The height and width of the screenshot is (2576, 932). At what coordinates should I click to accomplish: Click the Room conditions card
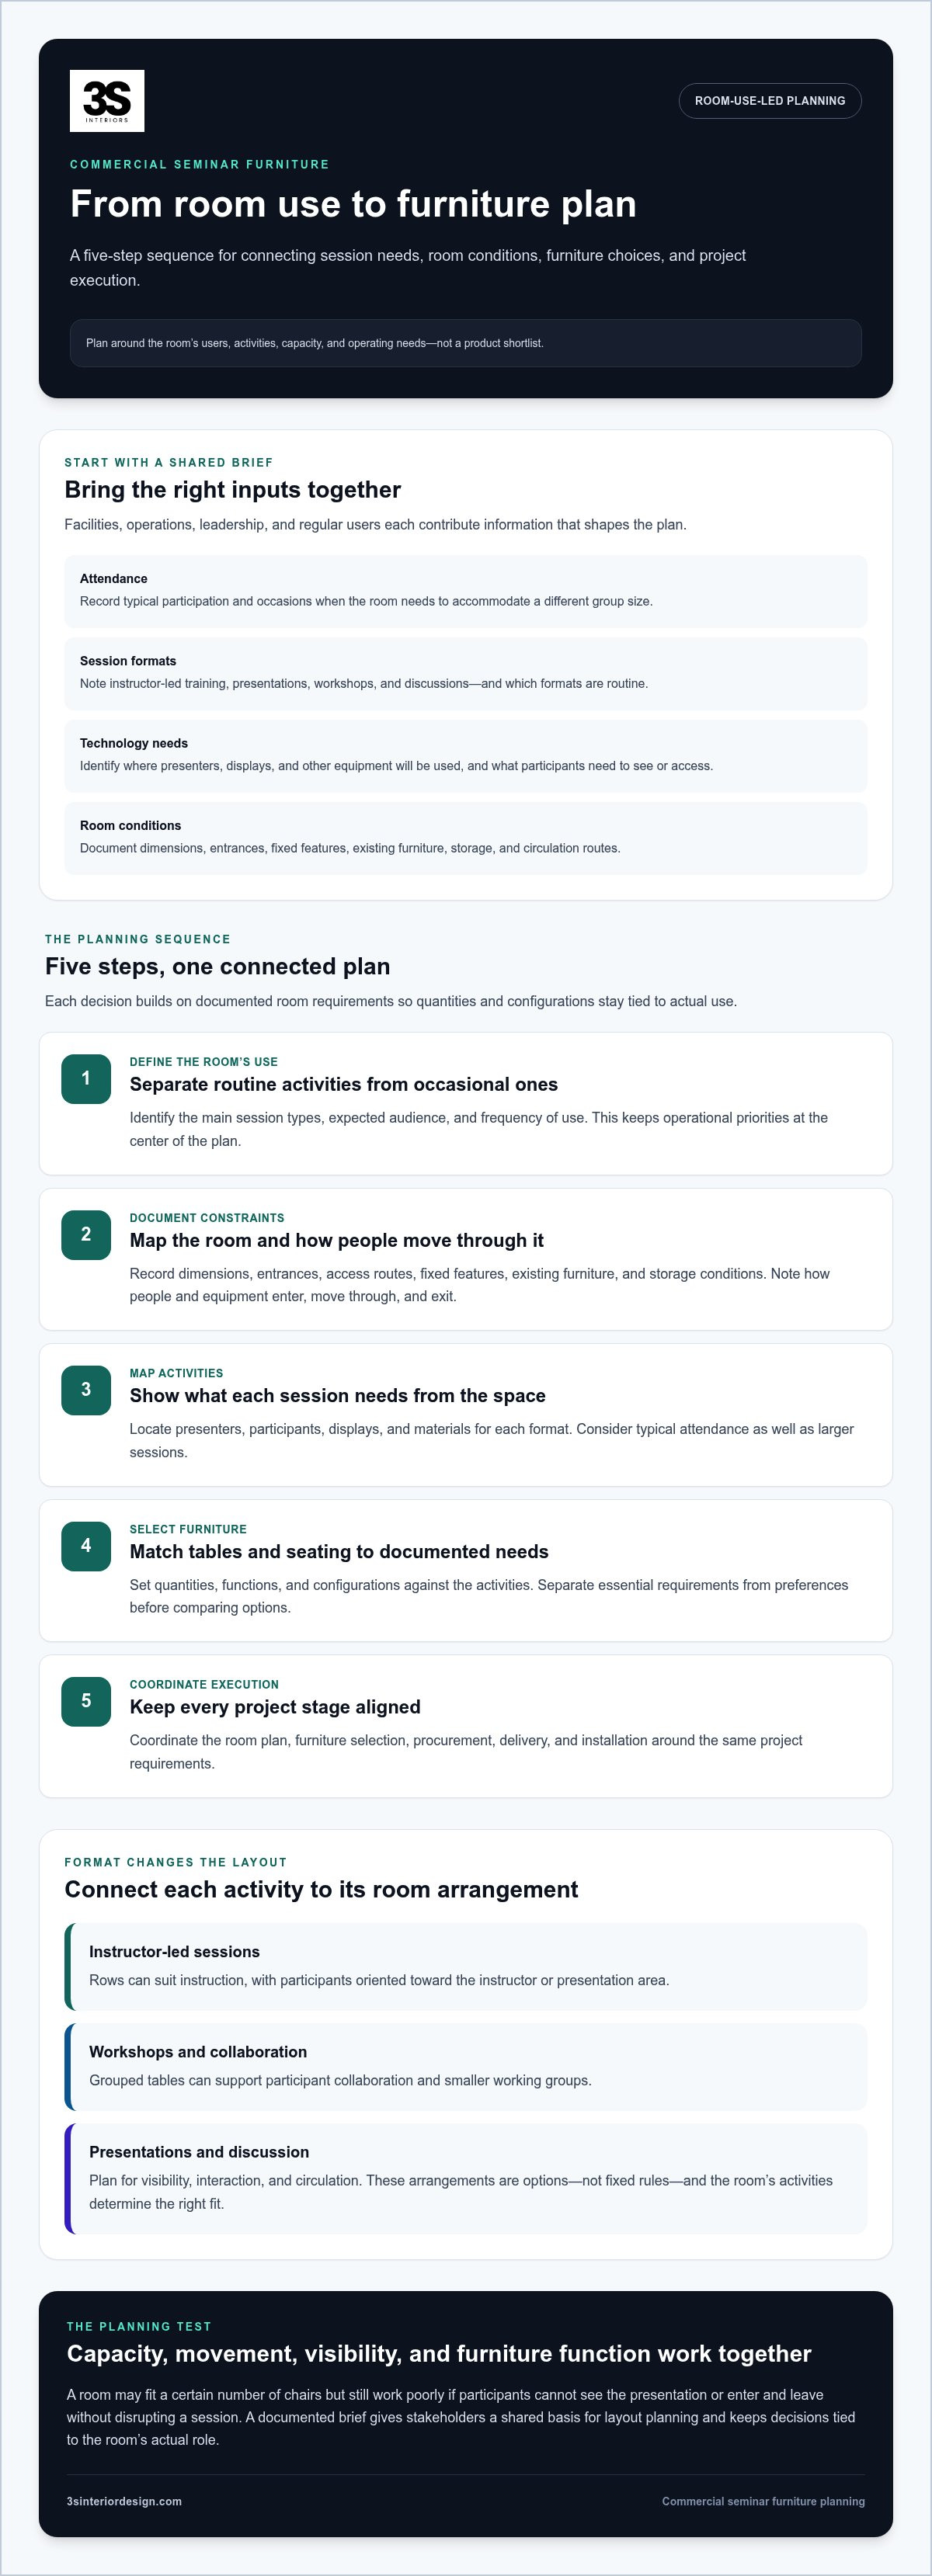[466, 838]
